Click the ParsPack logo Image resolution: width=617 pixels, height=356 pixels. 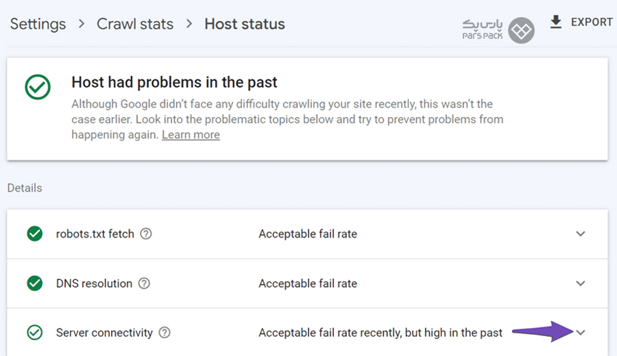click(498, 29)
